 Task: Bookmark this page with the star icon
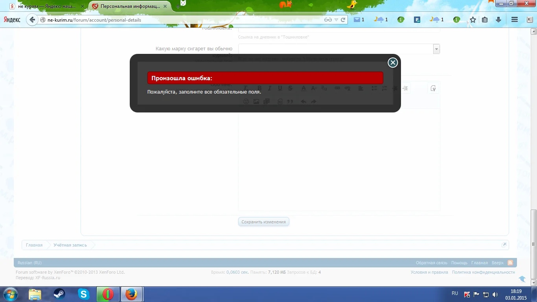(473, 20)
